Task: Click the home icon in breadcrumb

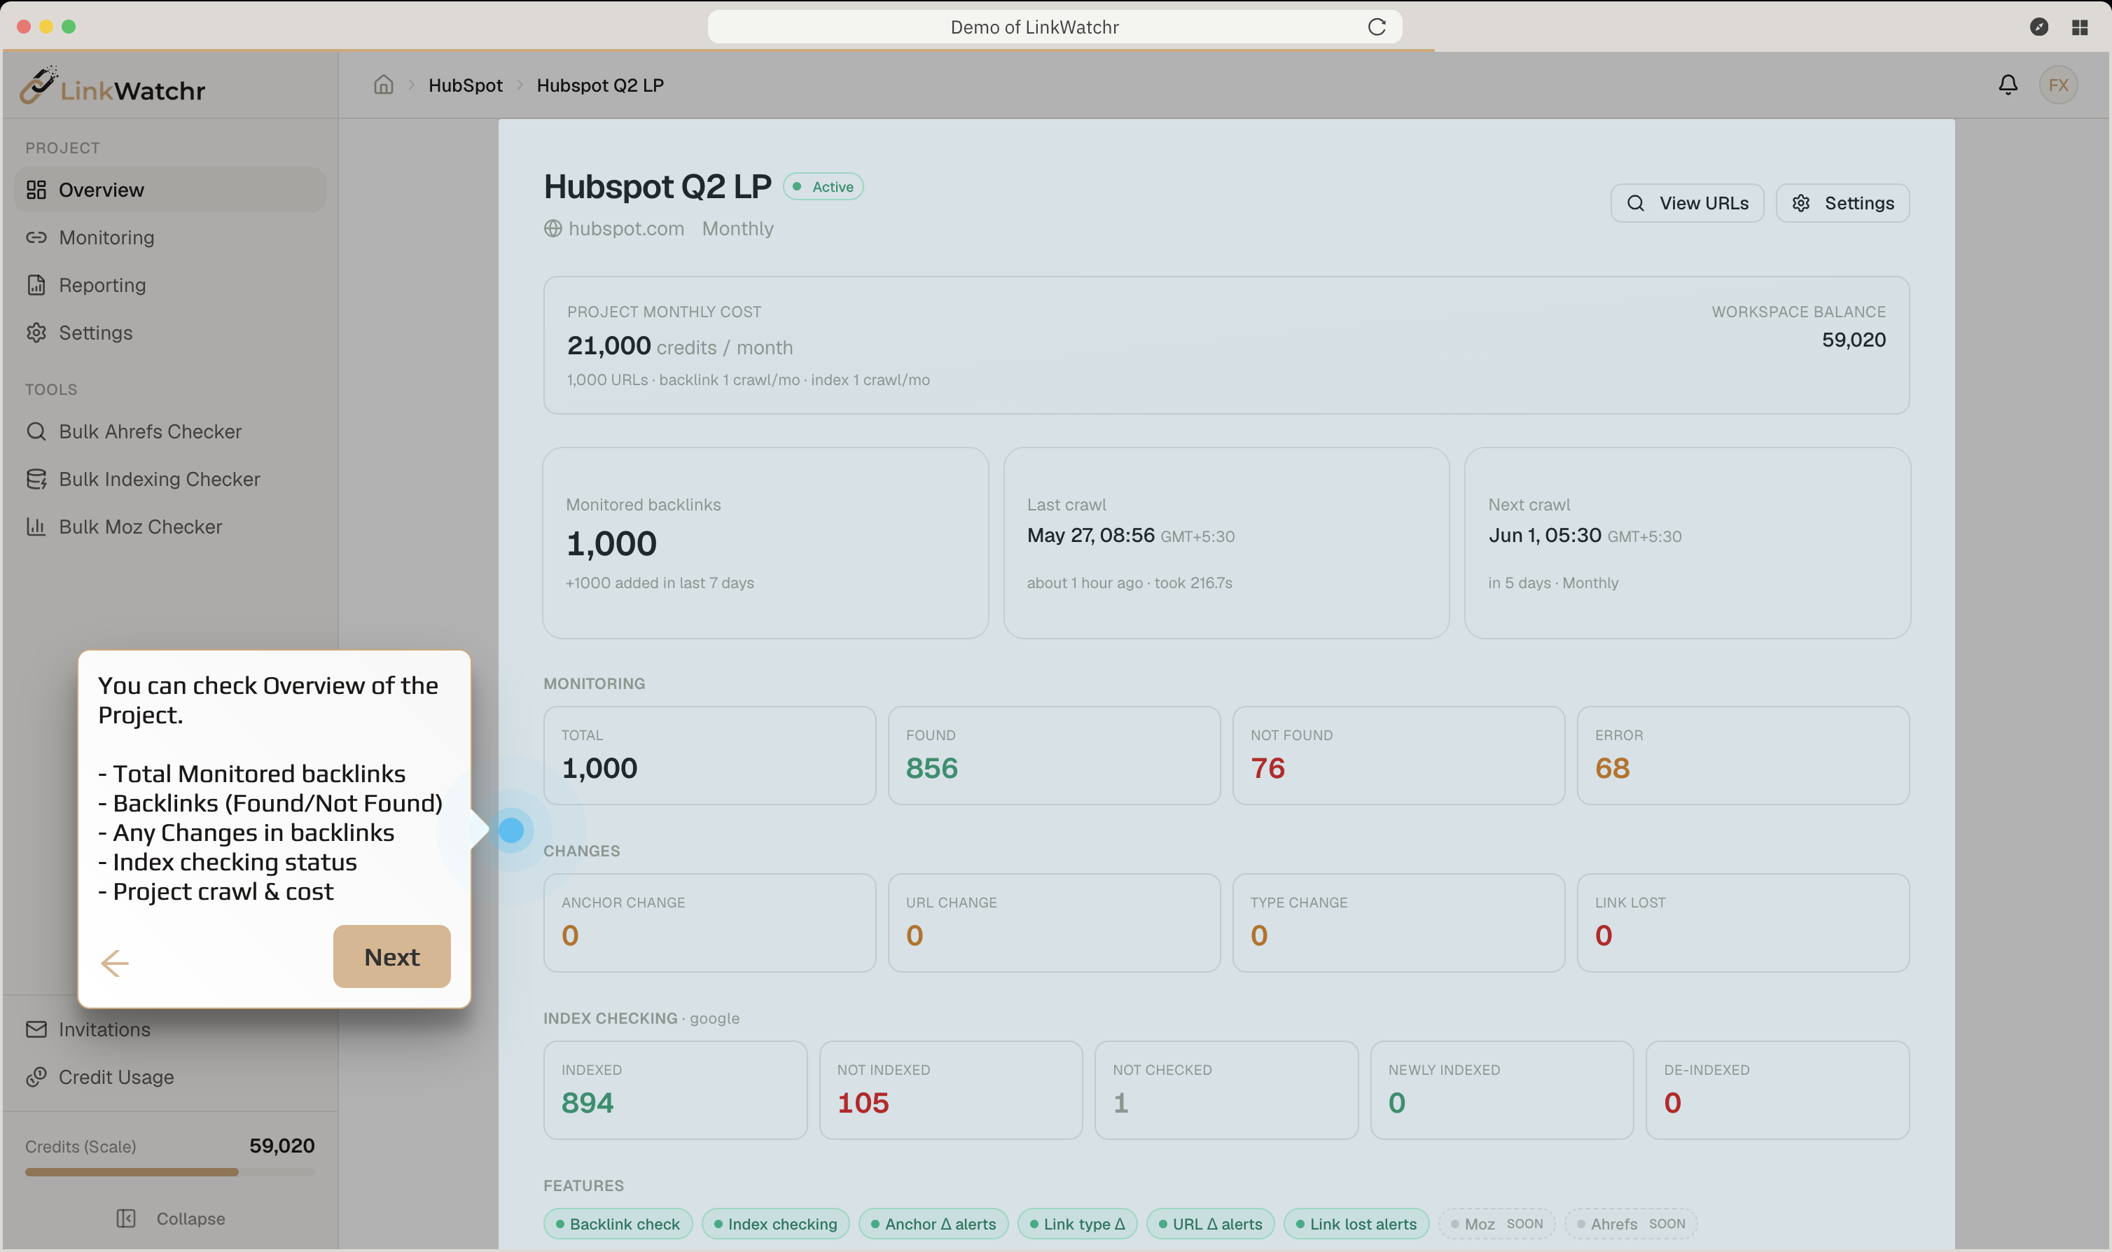Action: coord(384,85)
